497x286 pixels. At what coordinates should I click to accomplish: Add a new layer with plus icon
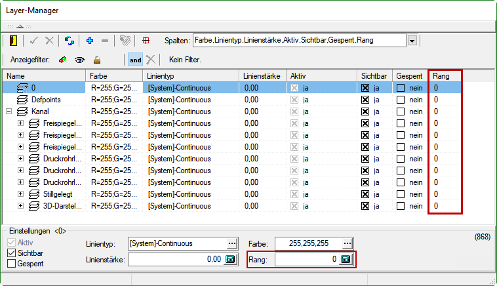tap(89, 41)
